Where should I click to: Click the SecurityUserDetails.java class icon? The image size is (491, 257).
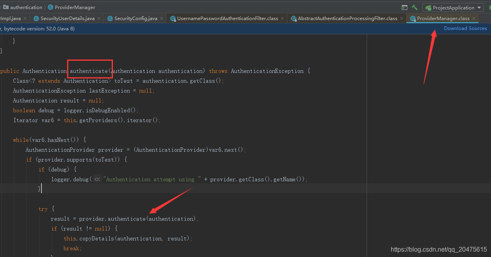[36, 19]
